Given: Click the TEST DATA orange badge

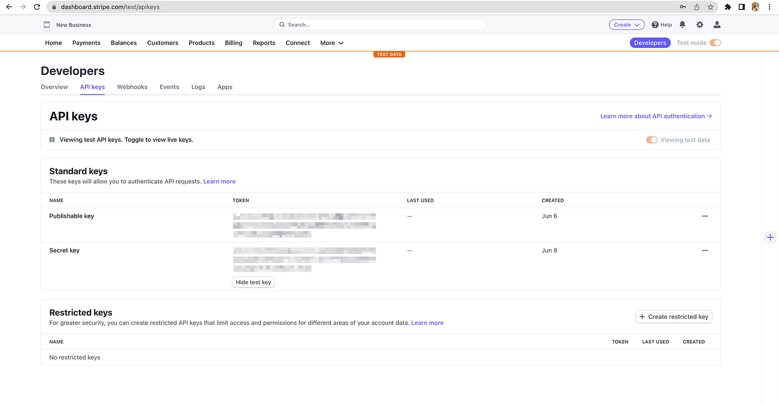Looking at the screenshot, I should tap(389, 54).
